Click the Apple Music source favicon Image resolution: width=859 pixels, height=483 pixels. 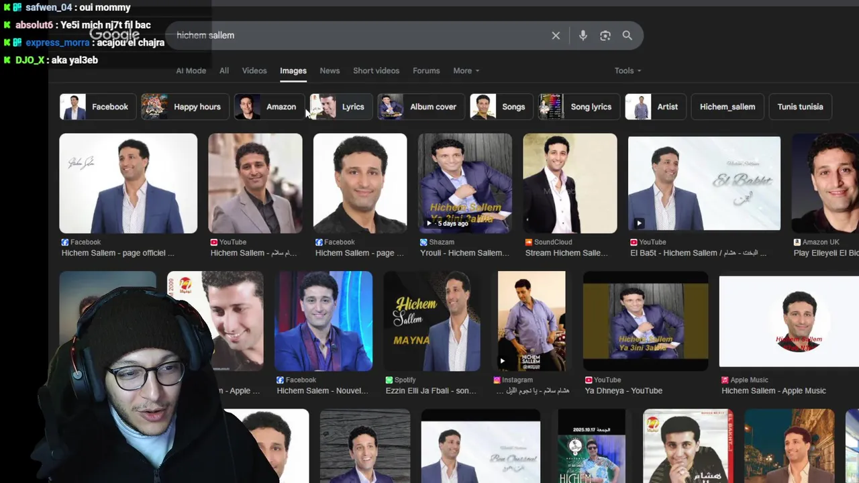(725, 380)
